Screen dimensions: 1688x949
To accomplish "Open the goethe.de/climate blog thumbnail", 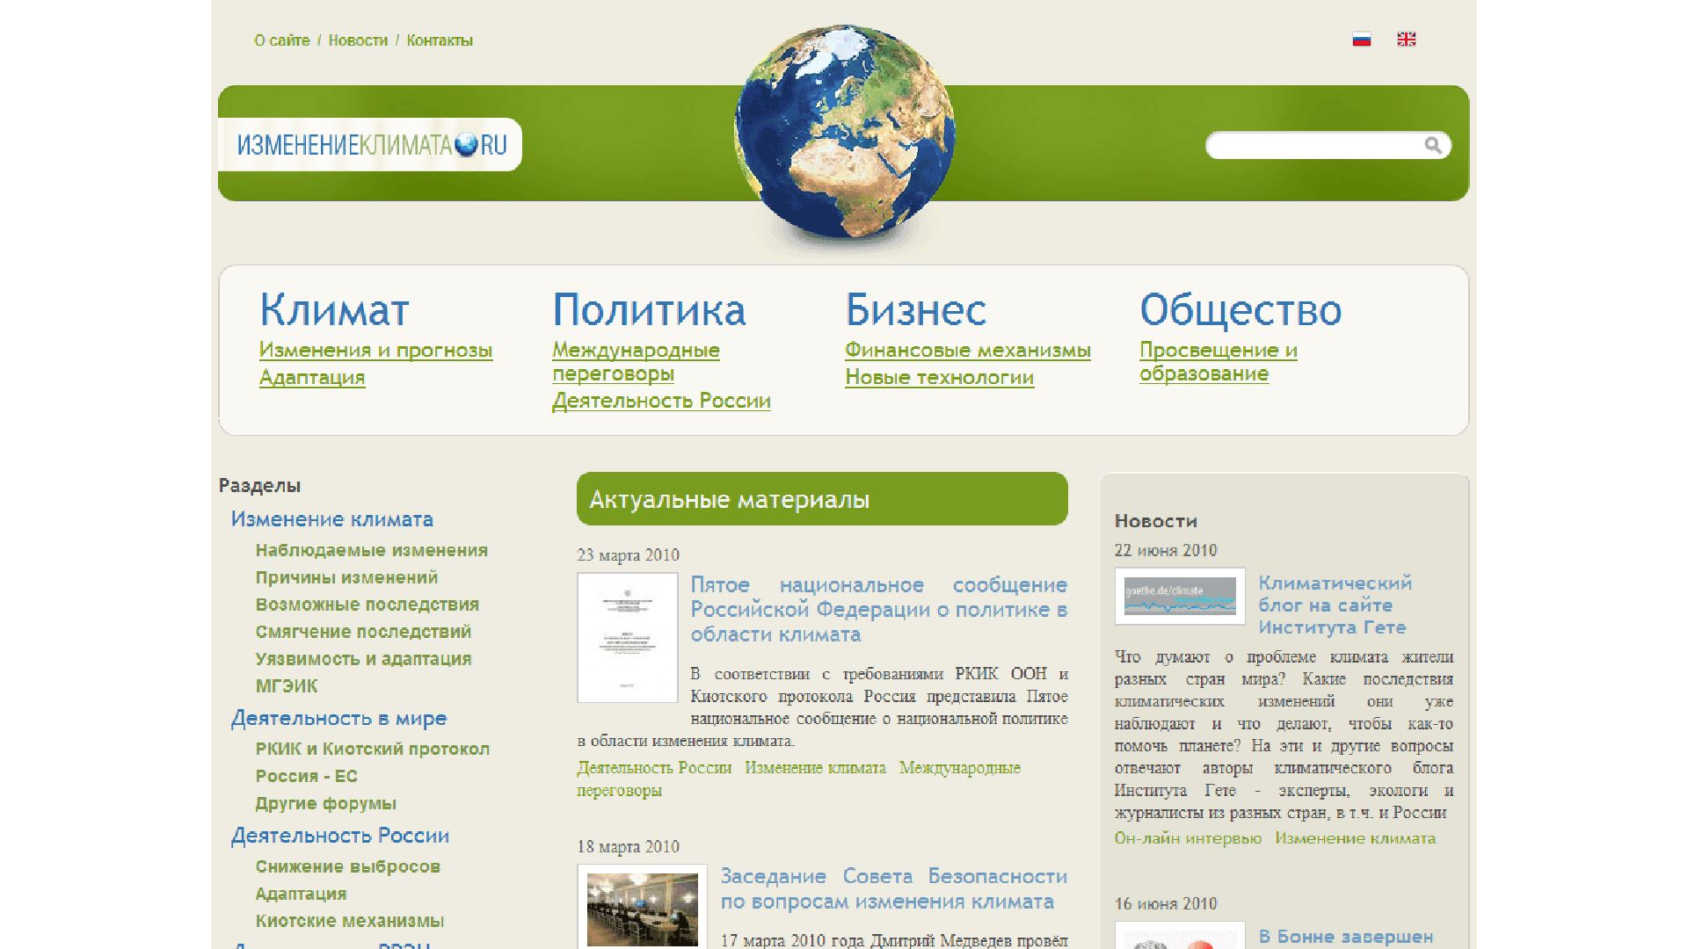I will (x=1180, y=597).
